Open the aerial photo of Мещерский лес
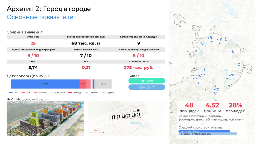255x144 pixels. tap(45, 118)
